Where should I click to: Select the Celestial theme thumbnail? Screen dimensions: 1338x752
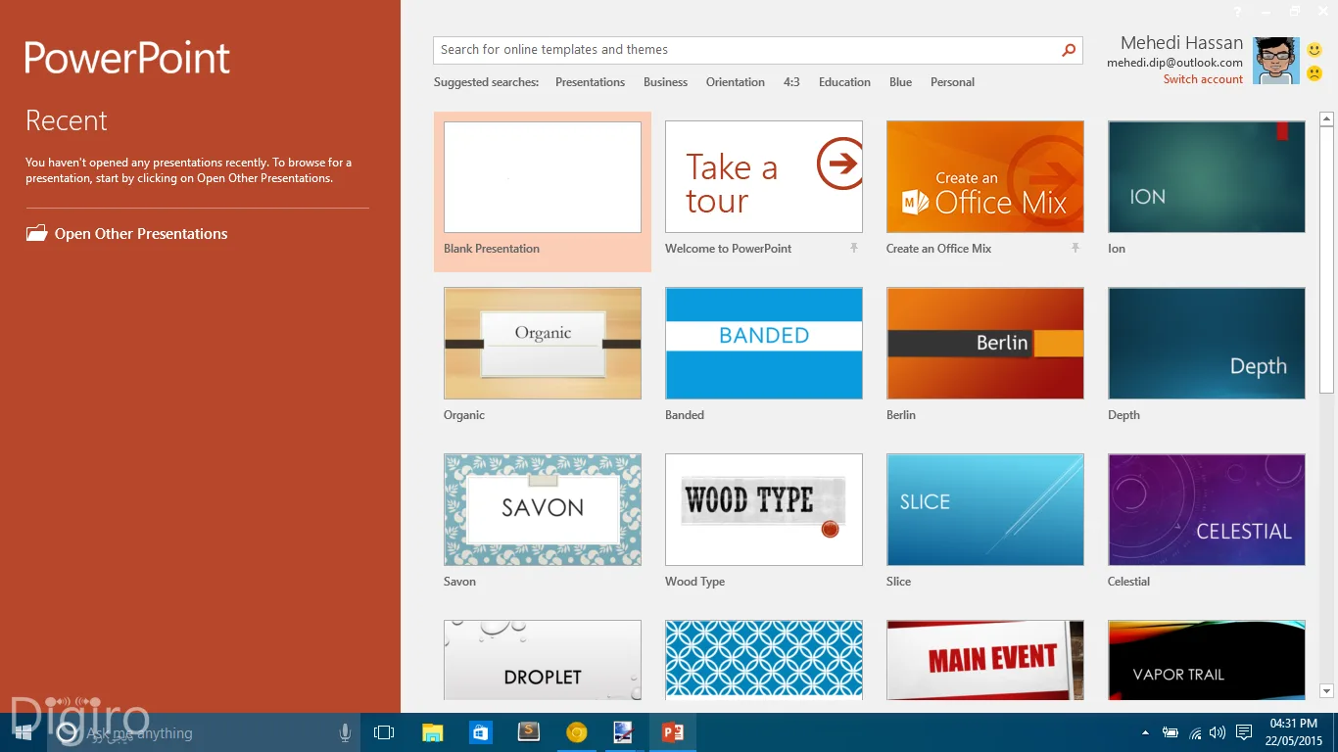(x=1207, y=510)
